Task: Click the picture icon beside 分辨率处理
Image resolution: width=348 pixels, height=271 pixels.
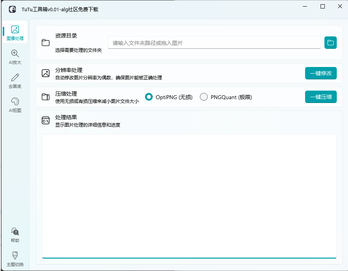Action: 46,73
